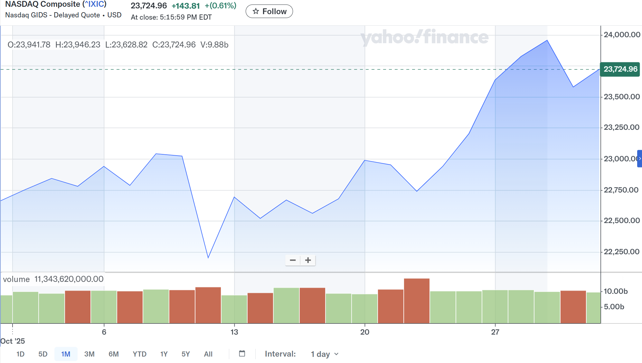Show the All time range
The height and width of the screenshot is (363, 642).
pos(208,354)
